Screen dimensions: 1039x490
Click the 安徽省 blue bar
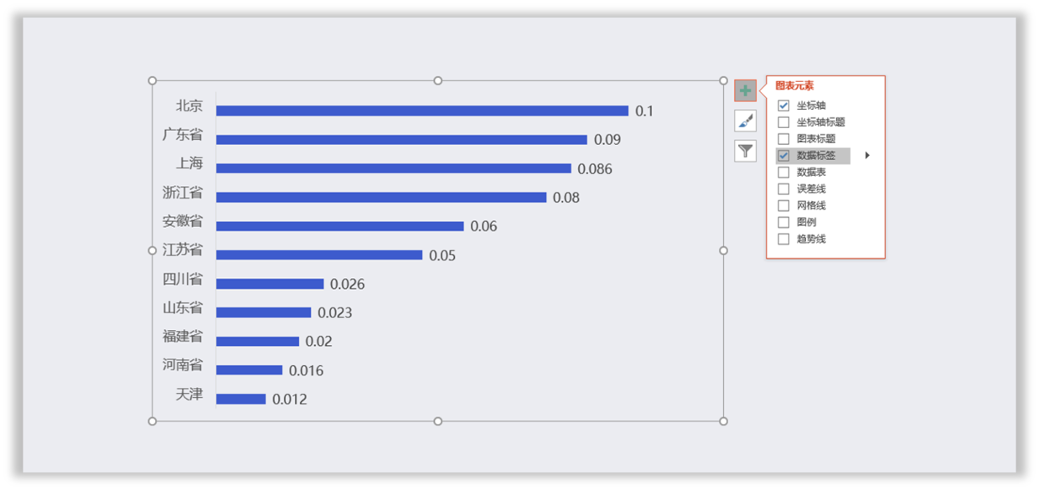[x=339, y=226]
